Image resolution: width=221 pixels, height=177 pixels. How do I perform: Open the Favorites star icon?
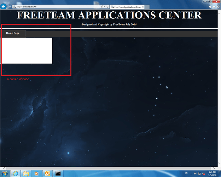click(214, 6)
